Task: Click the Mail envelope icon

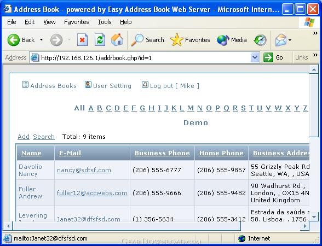Action: coord(281,40)
